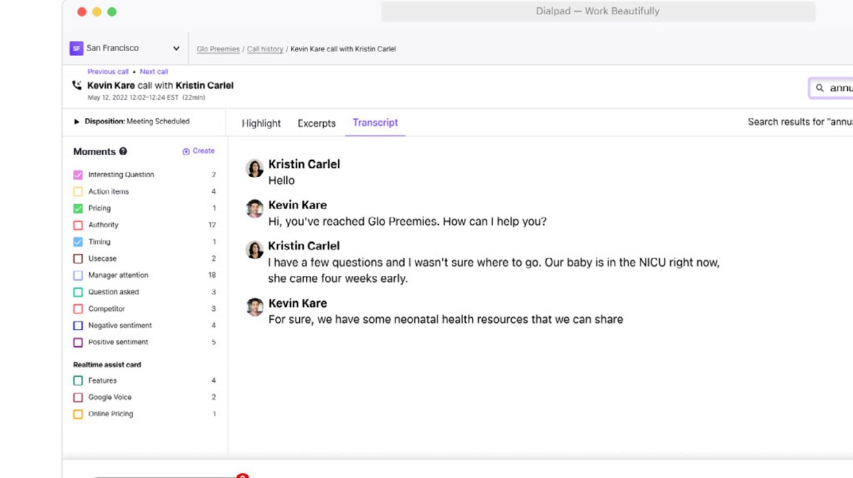Screen dimensions: 853x478
Task: Toggle the Pricing moment checkbox
Action: point(78,209)
